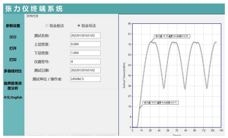Image resolution: width=228 pixels, height=138 pixels.
Task: Click the 140 value on time axis
Action: click(x=221, y=131)
